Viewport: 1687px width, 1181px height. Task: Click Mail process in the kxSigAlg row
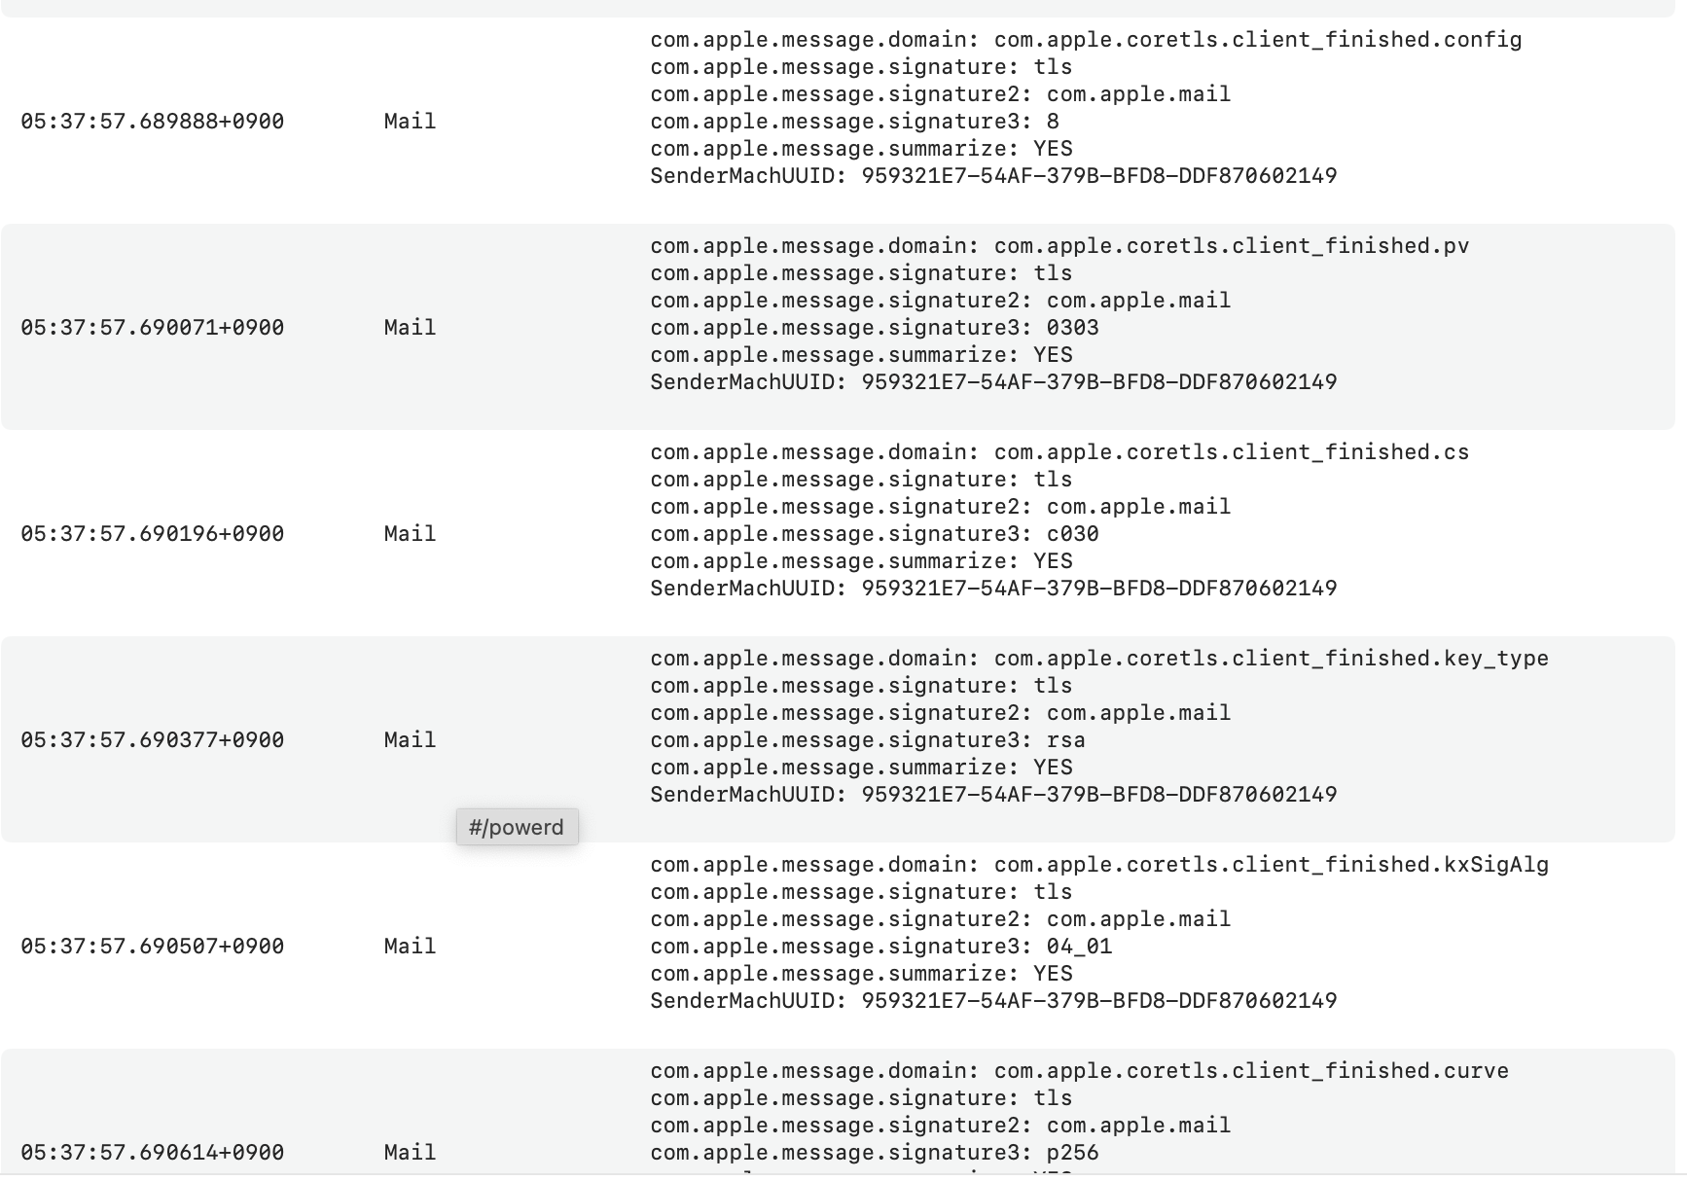click(x=410, y=947)
